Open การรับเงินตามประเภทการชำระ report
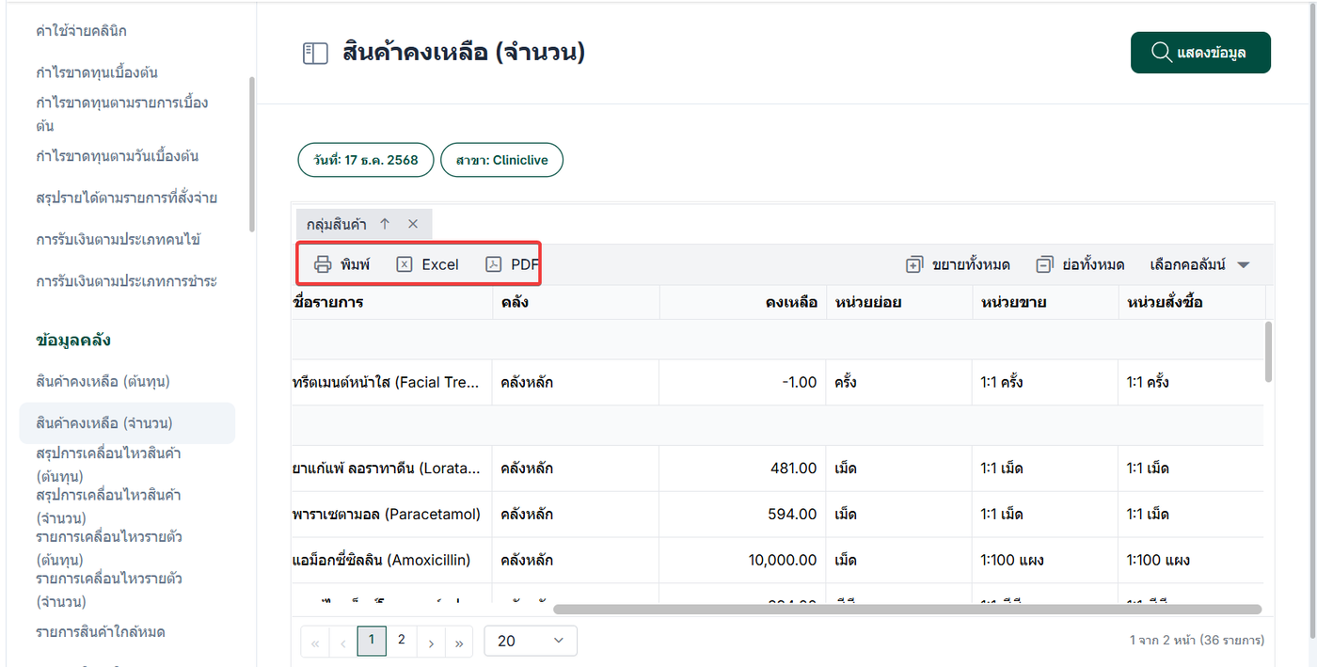Viewport: 1317px width, 667px height. coord(126,280)
